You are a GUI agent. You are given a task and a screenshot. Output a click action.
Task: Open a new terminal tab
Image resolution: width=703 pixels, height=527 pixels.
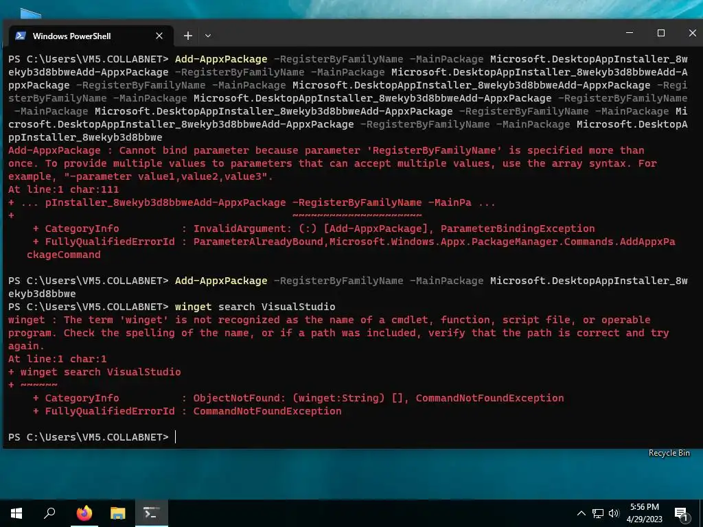[188, 36]
